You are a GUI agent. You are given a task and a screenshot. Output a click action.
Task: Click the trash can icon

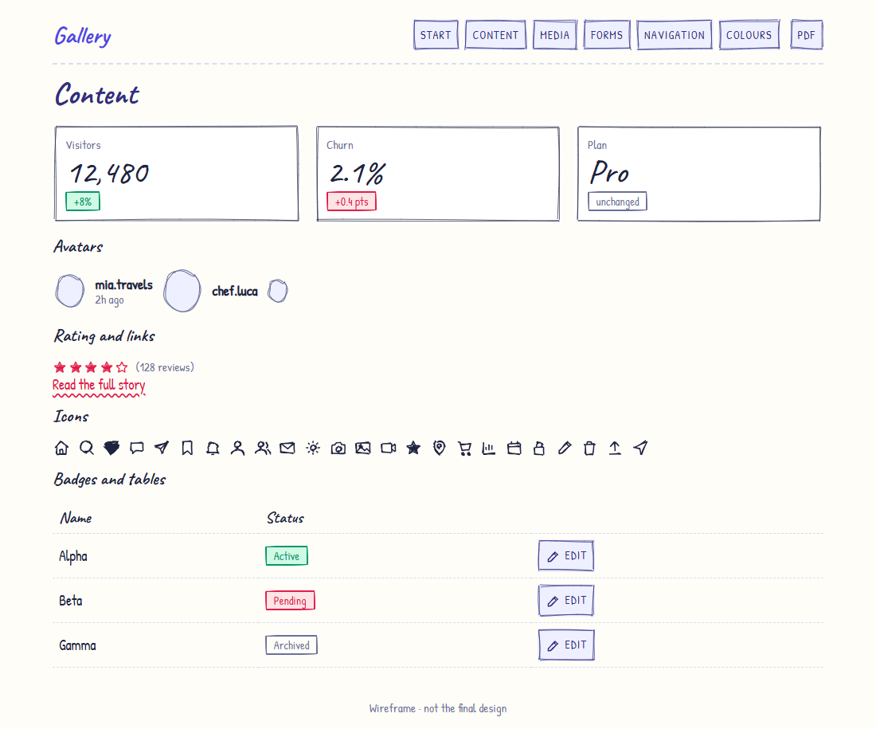pos(589,448)
